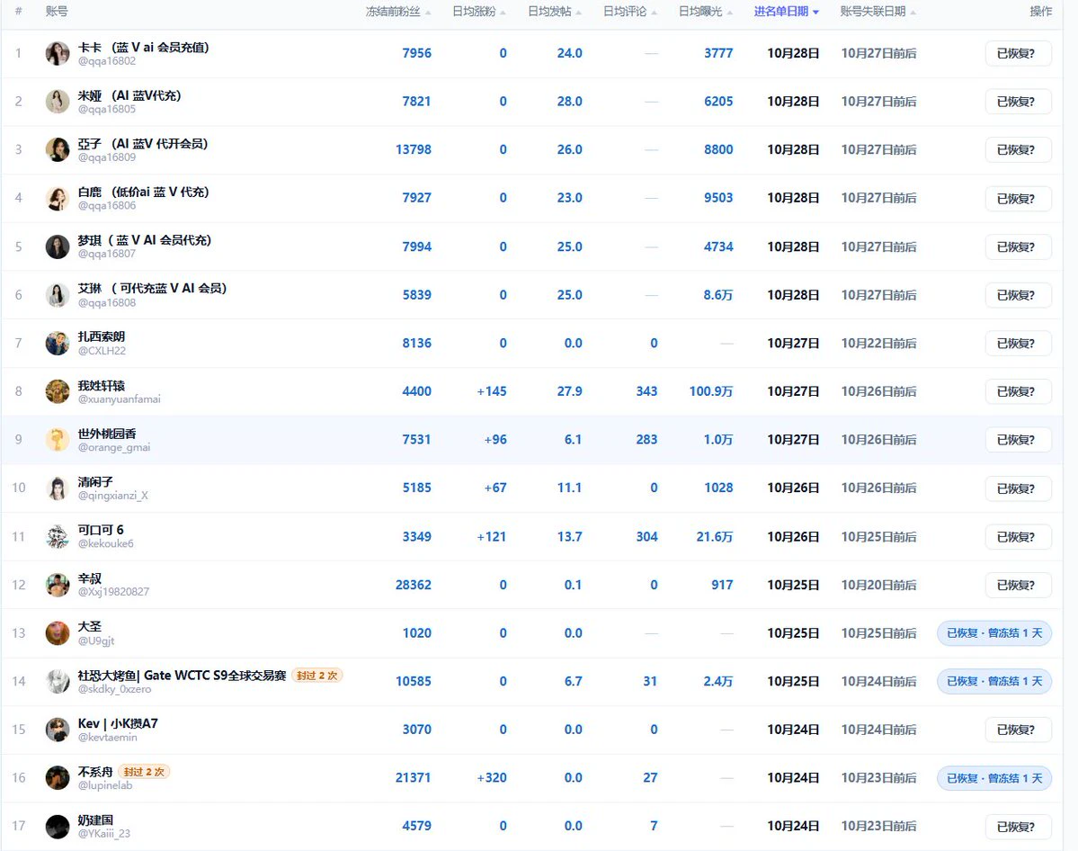Click the handle @qingxianzi_X
1078x851 pixels.
[112, 496]
